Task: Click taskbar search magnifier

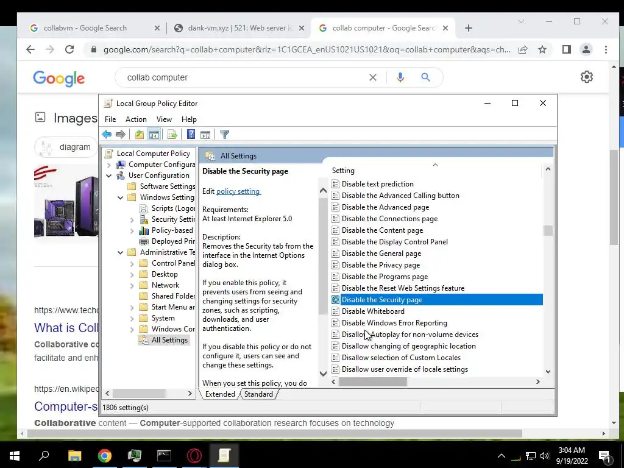Action: [x=44, y=455]
